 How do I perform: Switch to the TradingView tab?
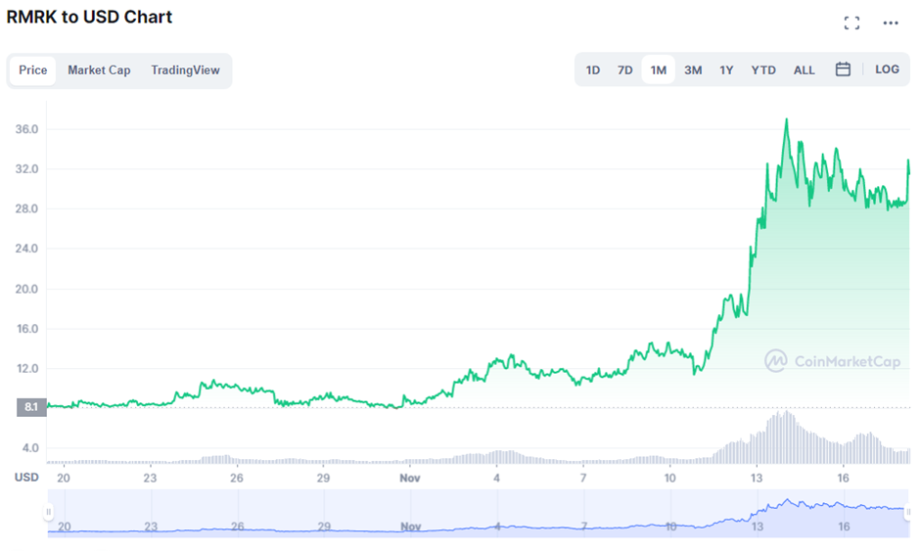(185, 69)
